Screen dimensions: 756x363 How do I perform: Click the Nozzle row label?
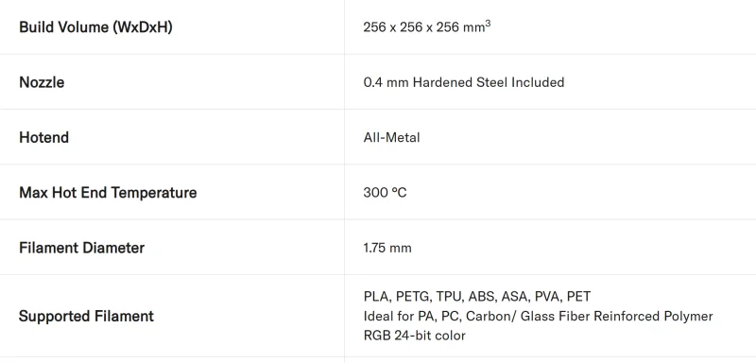click(42, 82)
